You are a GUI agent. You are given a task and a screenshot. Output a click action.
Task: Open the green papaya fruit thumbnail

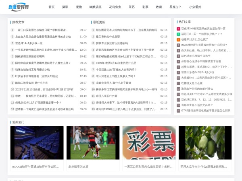(x=205, y=143)
